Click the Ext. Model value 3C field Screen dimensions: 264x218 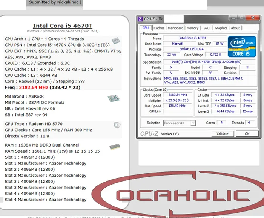210,73
